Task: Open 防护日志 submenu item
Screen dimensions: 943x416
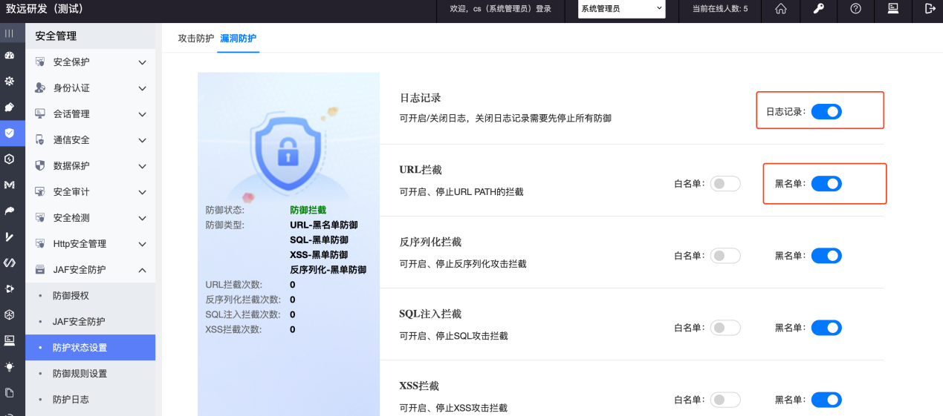Action: (71, 400)
